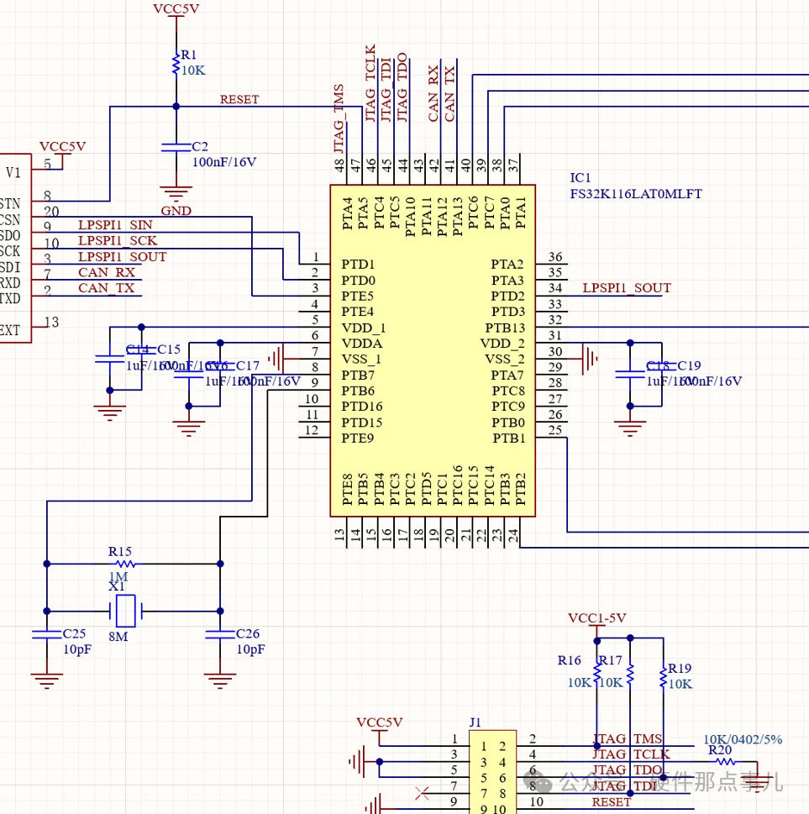Click the FS32K116LAT0MLFT part number text

click(636, 194)
